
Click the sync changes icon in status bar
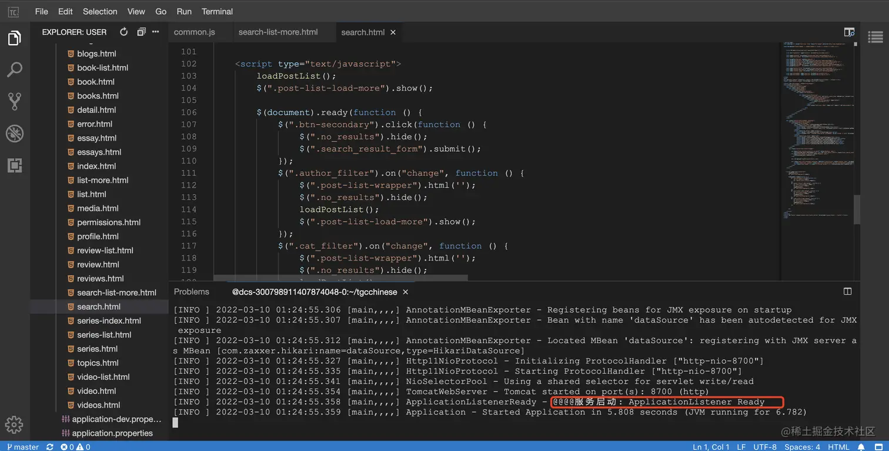50,447
